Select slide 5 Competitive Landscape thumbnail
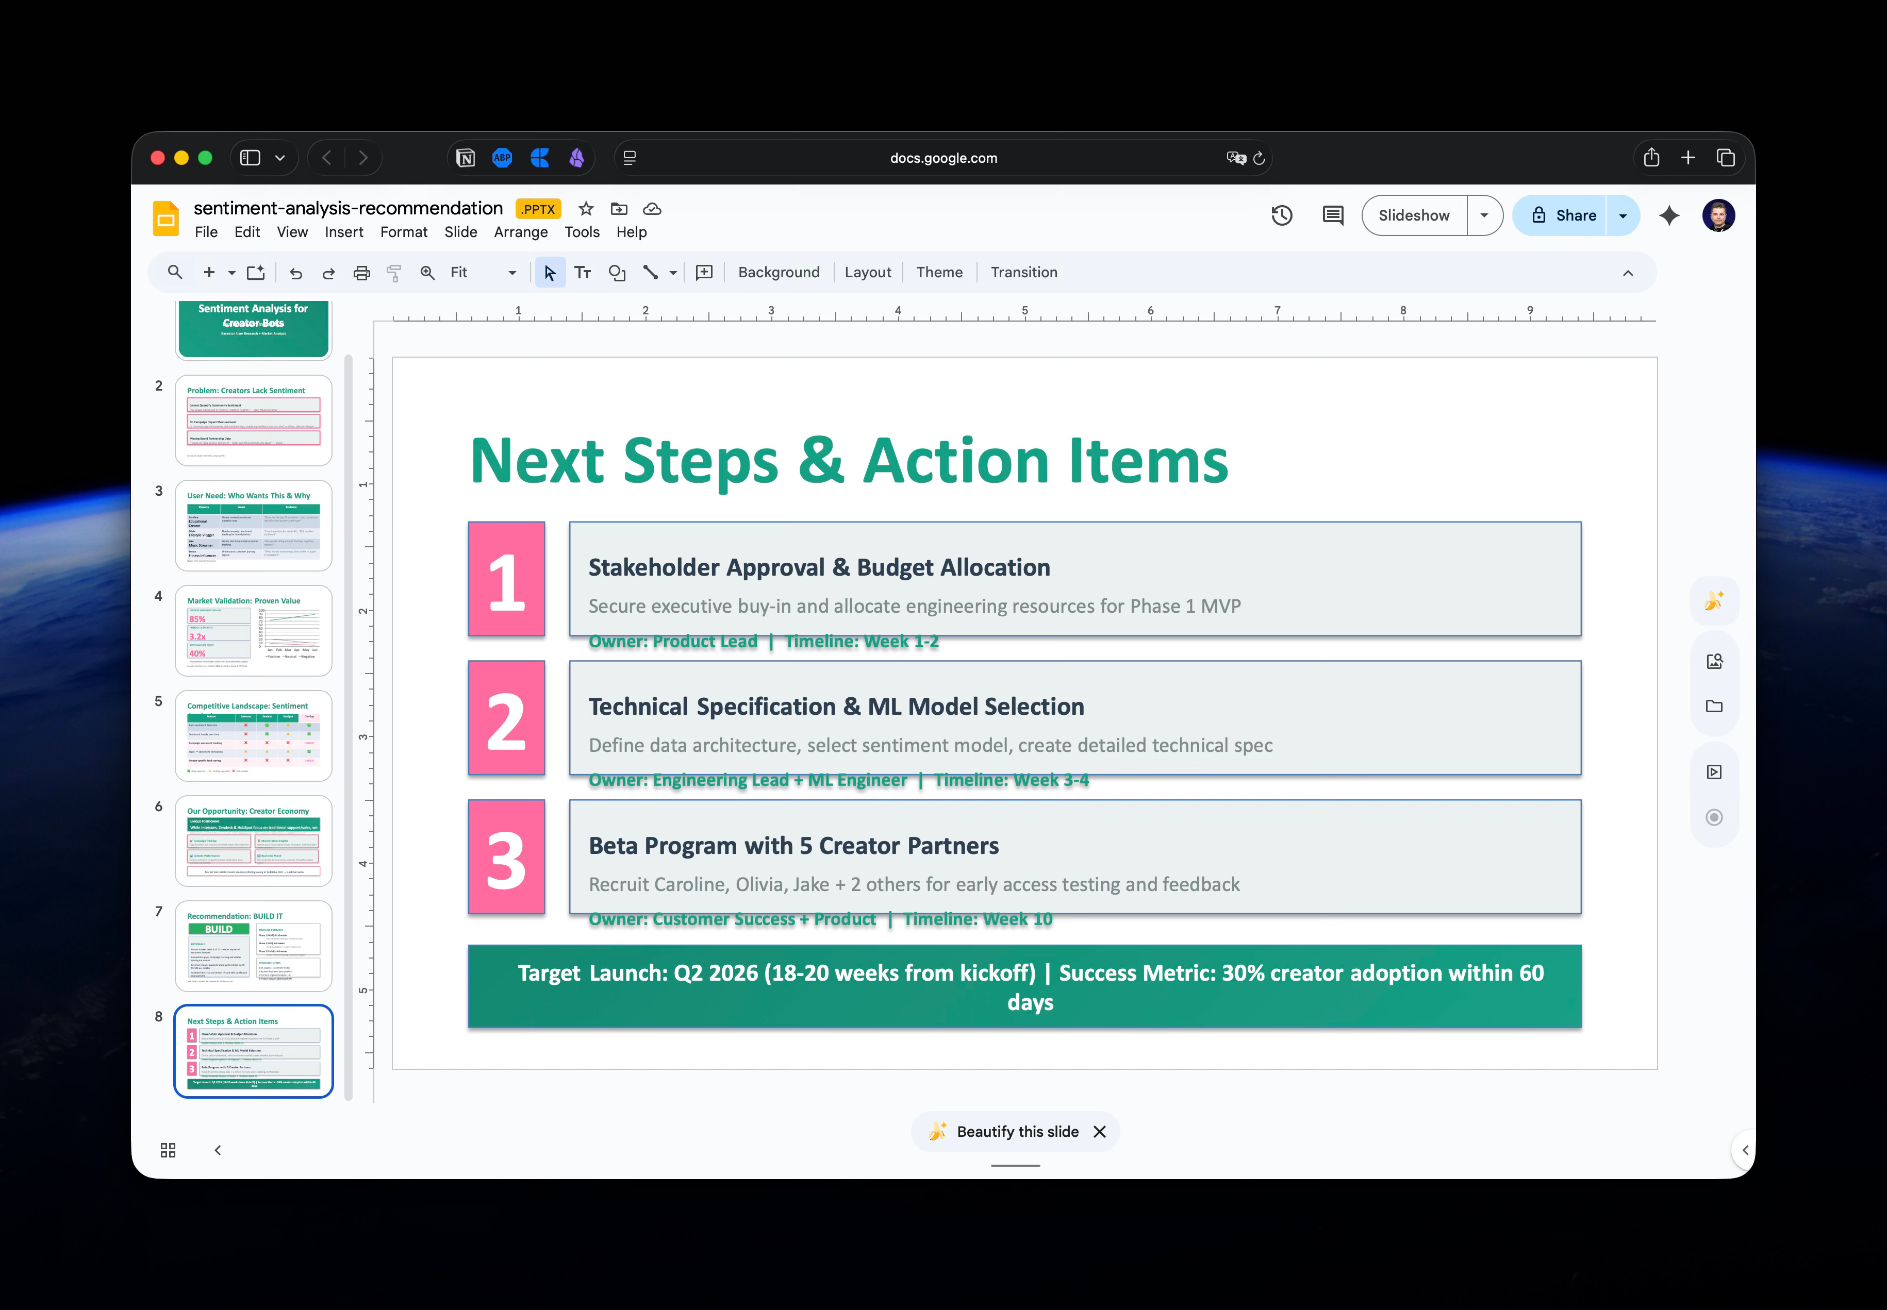Screen dimensions: 1887x1310 [253, 735]
